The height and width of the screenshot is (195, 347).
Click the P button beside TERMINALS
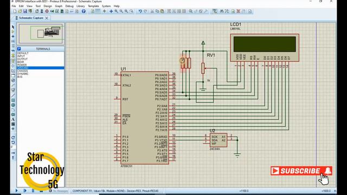[19, 49]
